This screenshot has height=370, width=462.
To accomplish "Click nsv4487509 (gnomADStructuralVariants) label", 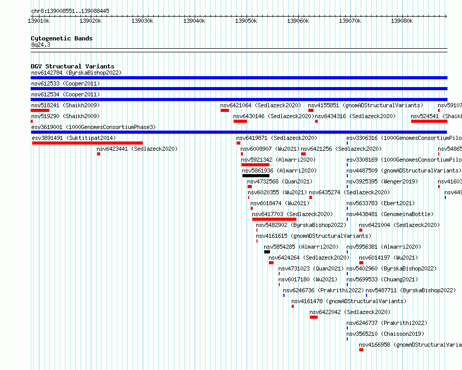I will [404, 170].
